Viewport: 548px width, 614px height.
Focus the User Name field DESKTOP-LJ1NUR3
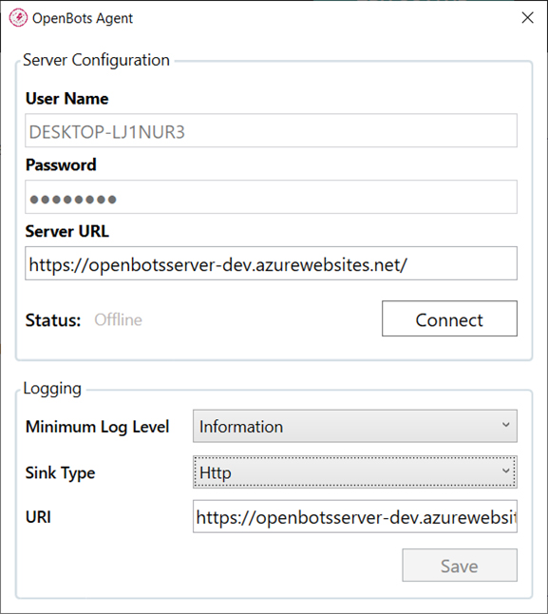(x=271, y=131)
